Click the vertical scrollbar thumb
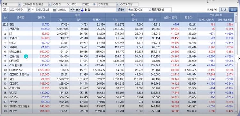 (236, 19)
